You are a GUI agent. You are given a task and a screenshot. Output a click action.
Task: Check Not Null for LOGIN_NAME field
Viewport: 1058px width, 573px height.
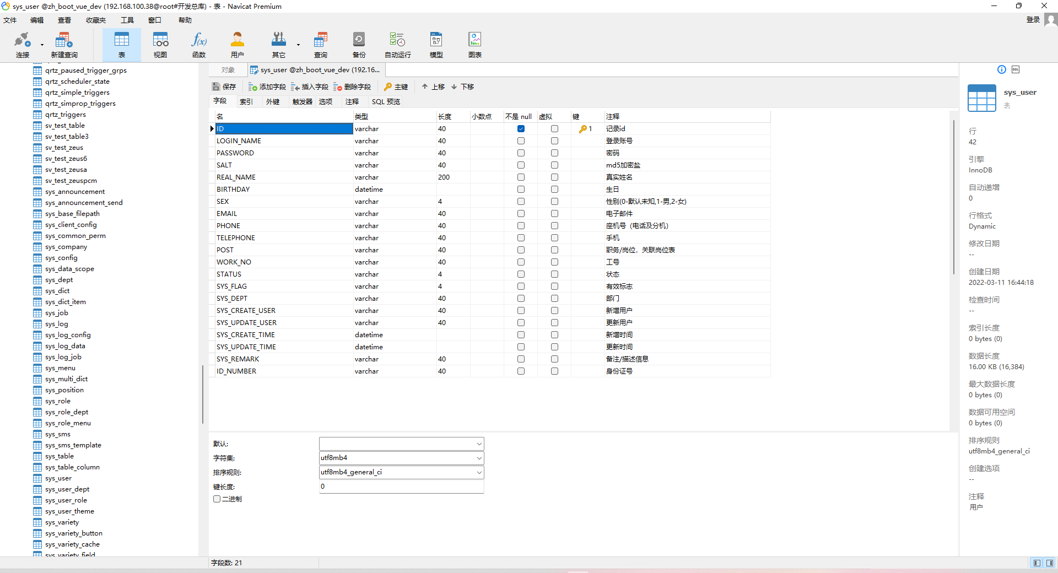coord(521,141)
